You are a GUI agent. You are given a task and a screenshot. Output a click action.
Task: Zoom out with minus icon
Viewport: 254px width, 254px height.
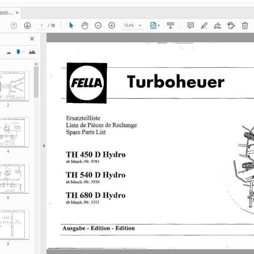click(98, 26)
